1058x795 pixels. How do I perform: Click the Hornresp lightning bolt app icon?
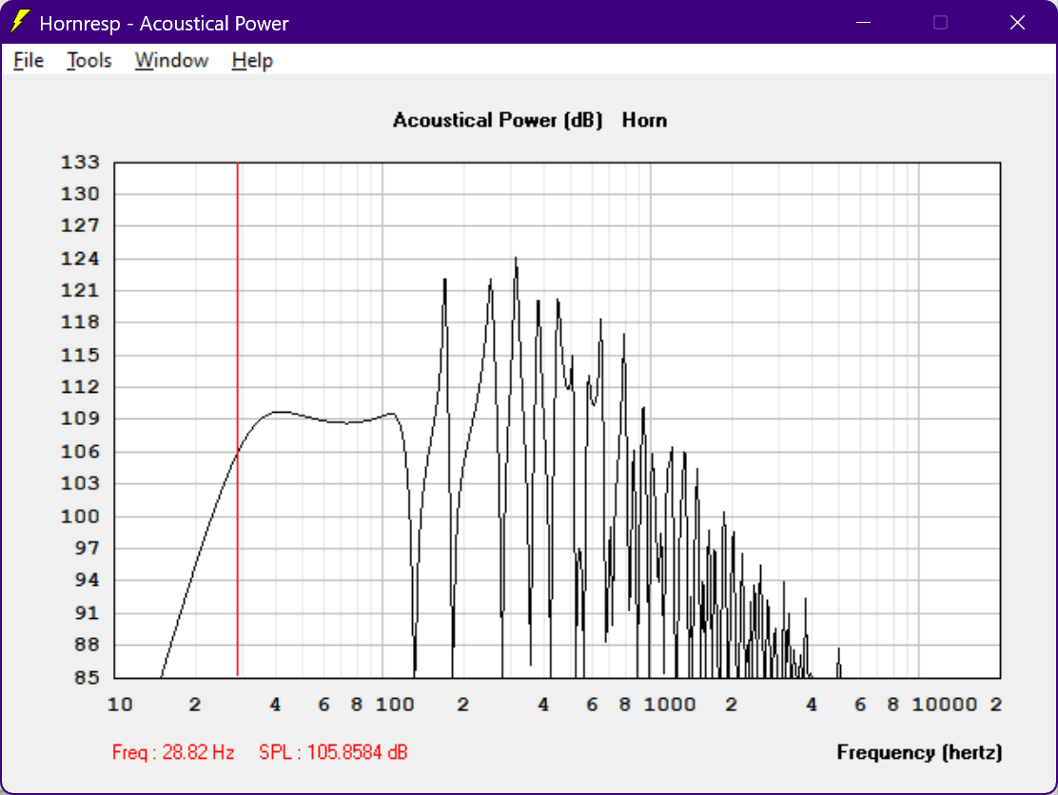pyautogui.click(x=20, y=22)
